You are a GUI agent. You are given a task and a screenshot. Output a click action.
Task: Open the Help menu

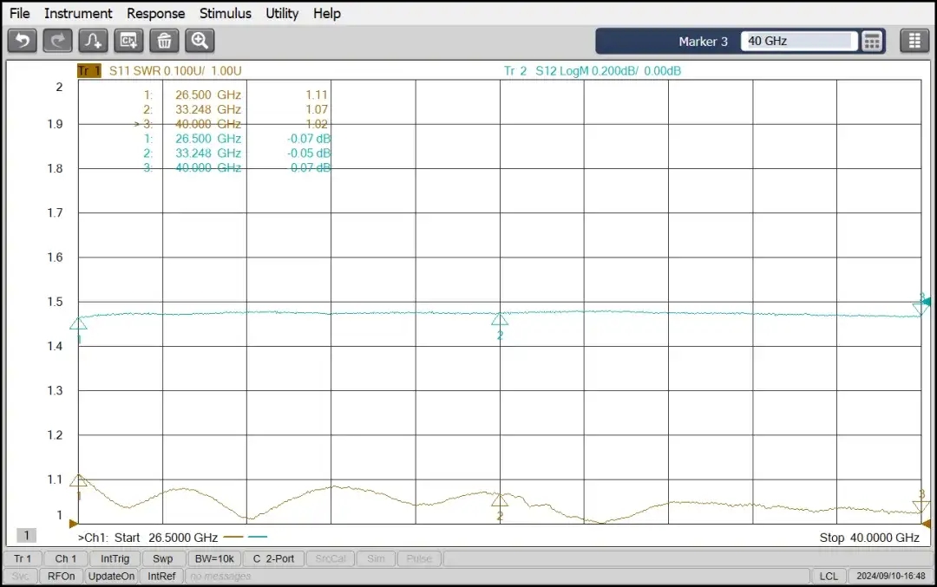click(x=327, y=13)
